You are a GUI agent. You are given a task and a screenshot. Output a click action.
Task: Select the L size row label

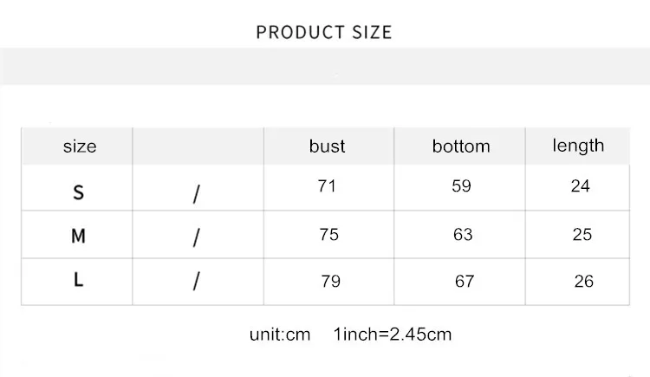(78, 280)
